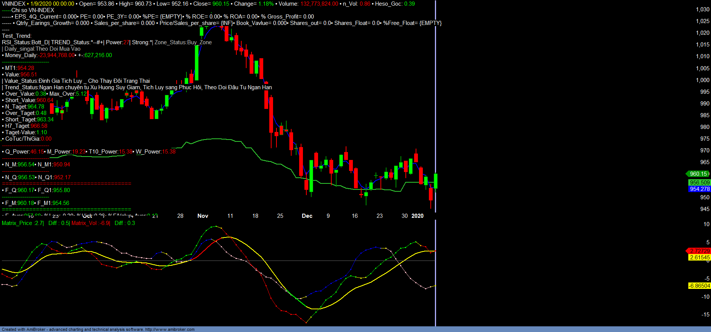Select the Dec label on date axis
The height and width of the screenshot is (332, 711).
(x=307, y=216)
